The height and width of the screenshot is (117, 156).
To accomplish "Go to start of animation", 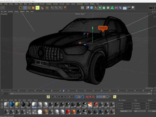I will tap(53, 97).
